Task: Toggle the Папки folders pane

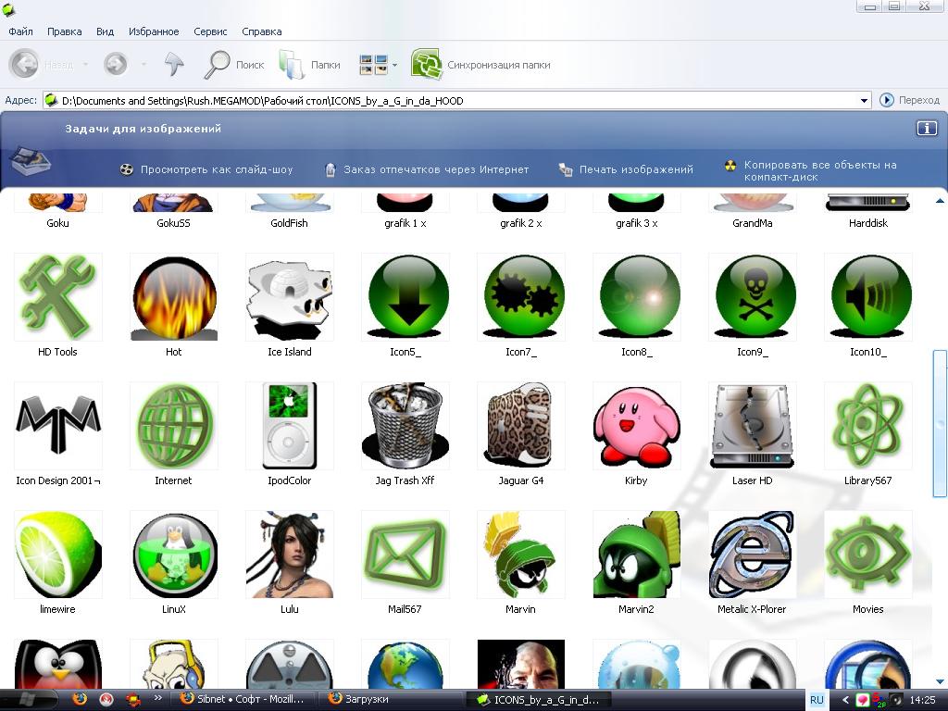Action: point(309,64)
